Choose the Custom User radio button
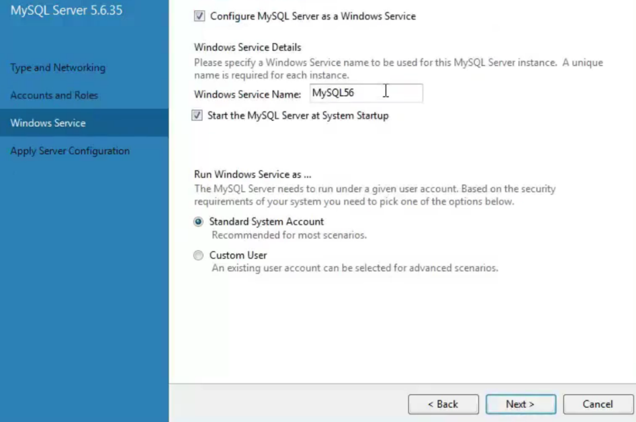This screenshot has height=422, width=636. coord(198,256)
